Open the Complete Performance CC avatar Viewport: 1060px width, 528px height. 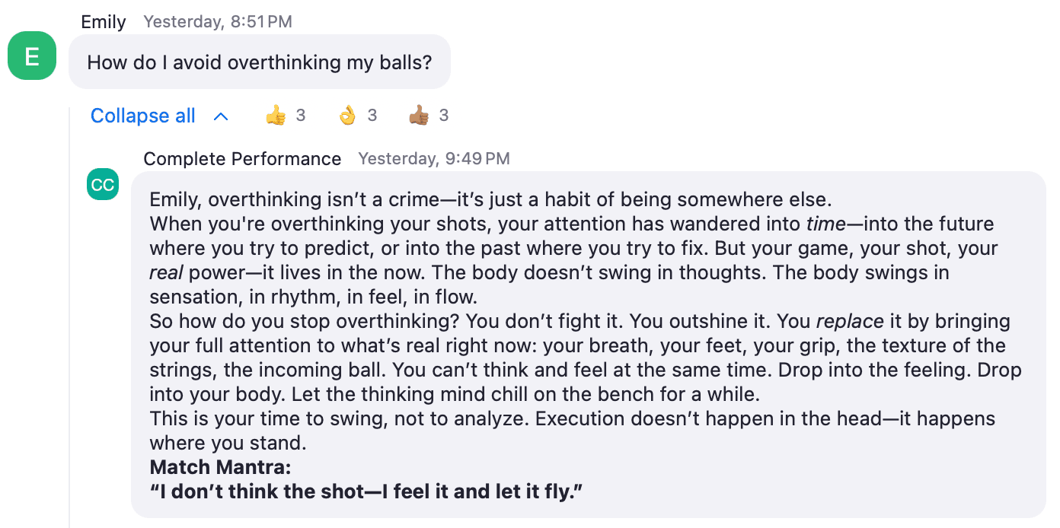[103, 185]
